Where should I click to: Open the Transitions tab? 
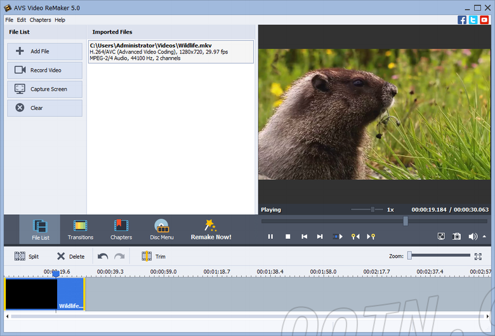[81, 229]
